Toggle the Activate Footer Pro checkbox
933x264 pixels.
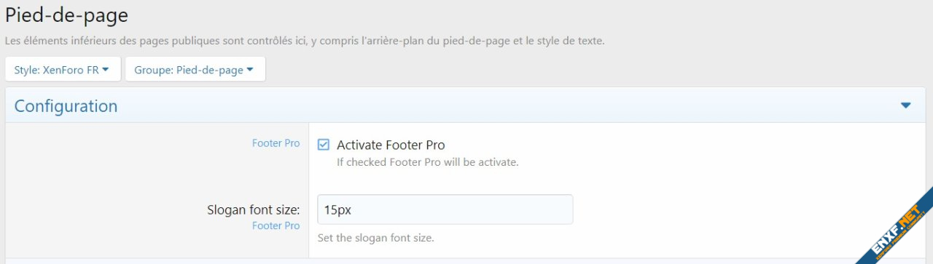point(324,145)
